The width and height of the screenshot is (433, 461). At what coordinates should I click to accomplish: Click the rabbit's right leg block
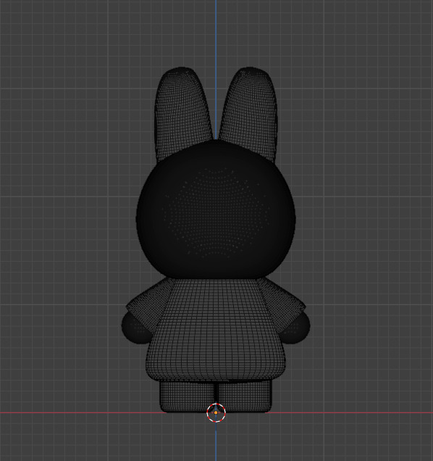pos(245,396)
